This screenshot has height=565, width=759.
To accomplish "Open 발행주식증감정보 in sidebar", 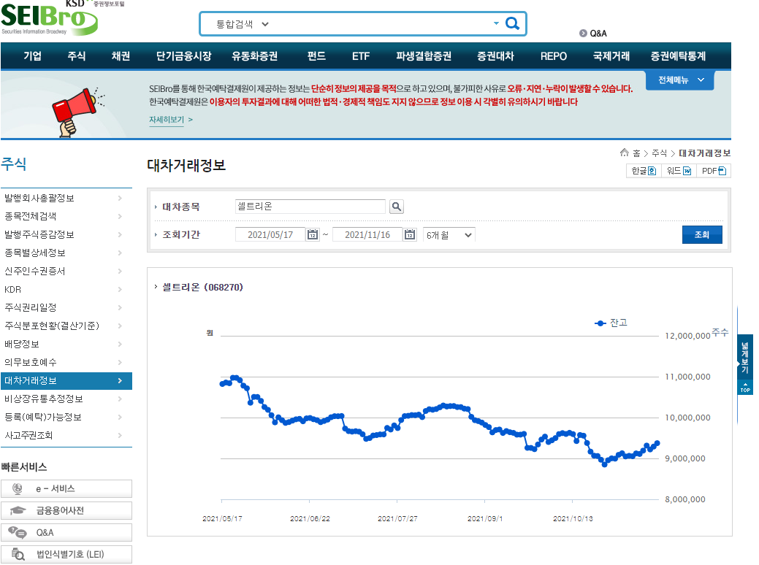I will pyautogui.click(x=39, y=234).
